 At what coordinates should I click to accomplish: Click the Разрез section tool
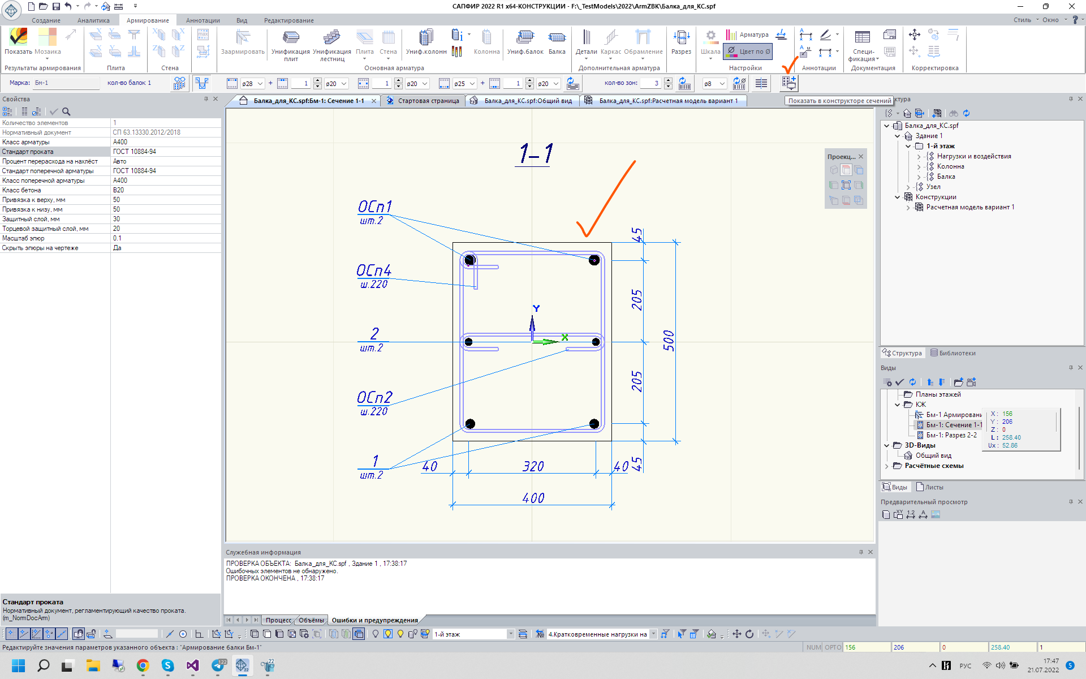[681, 42]
